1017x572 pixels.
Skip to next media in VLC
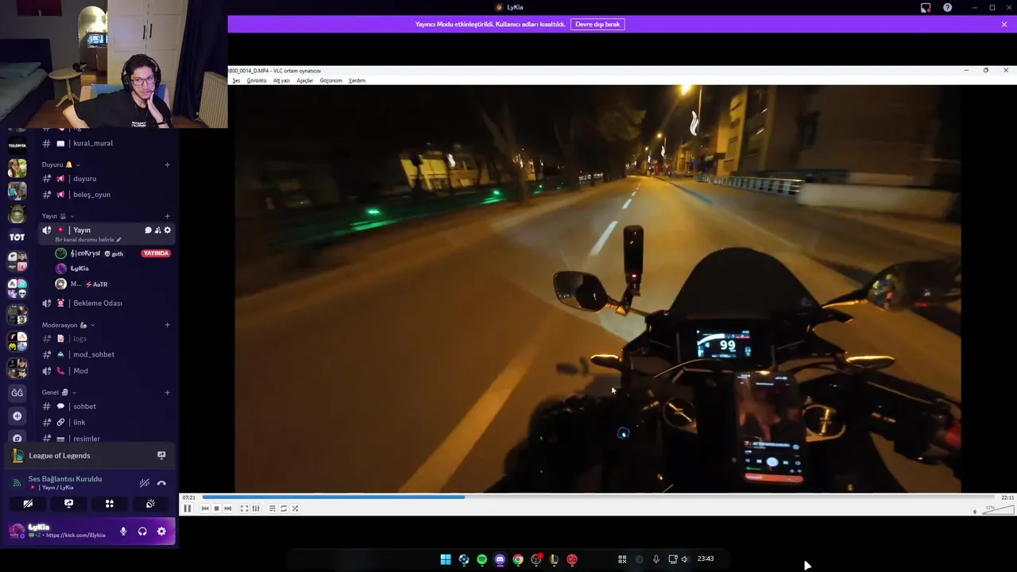[228, 508]
